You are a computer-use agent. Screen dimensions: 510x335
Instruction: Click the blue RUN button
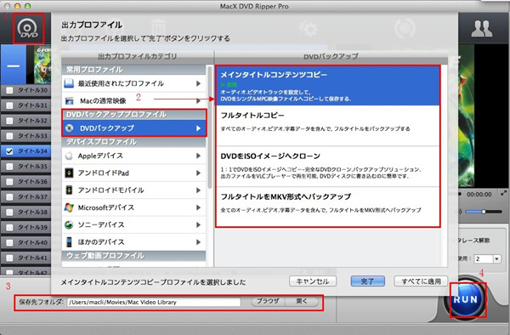coord(466,299)
